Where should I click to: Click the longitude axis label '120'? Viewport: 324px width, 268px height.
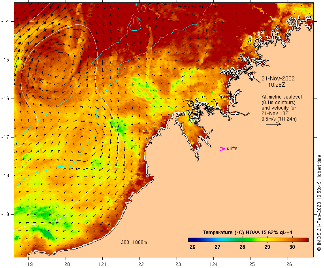(66, 264)
